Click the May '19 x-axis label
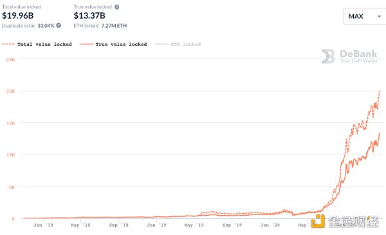This screenshot has height=235, width=386. point(194,225)
